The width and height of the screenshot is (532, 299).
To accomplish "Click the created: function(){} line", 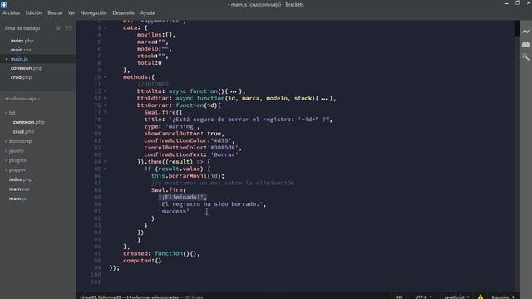I will 161,253.
